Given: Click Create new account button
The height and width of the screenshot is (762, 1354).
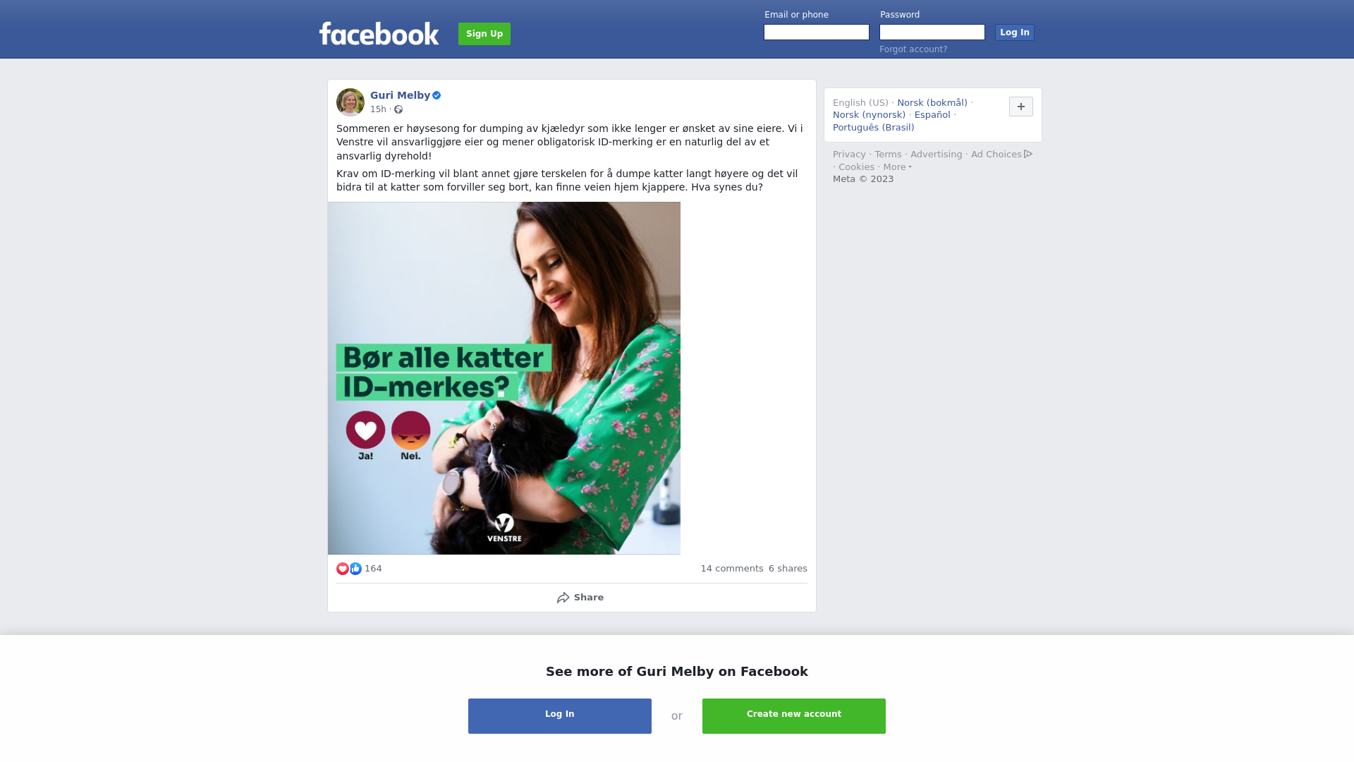Looking at the screenshot, I should click(x=794, y=716).
